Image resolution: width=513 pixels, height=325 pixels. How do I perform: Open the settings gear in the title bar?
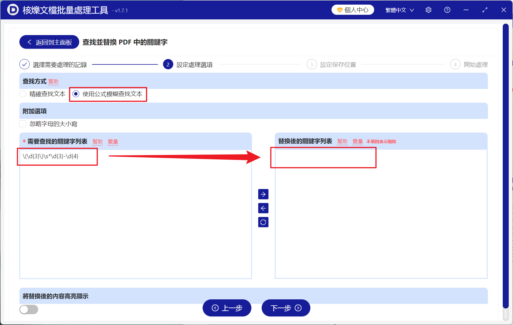pos(428,10)
